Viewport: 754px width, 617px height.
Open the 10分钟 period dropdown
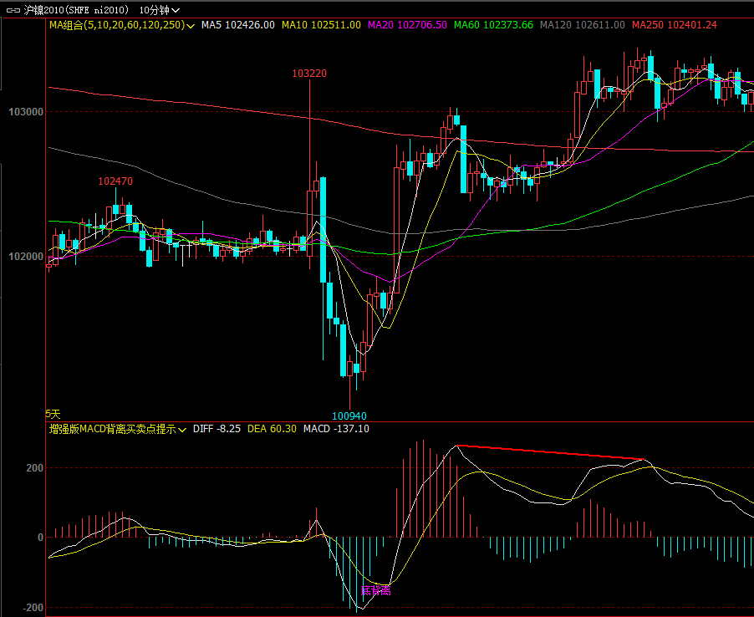[x=160, y=10]
